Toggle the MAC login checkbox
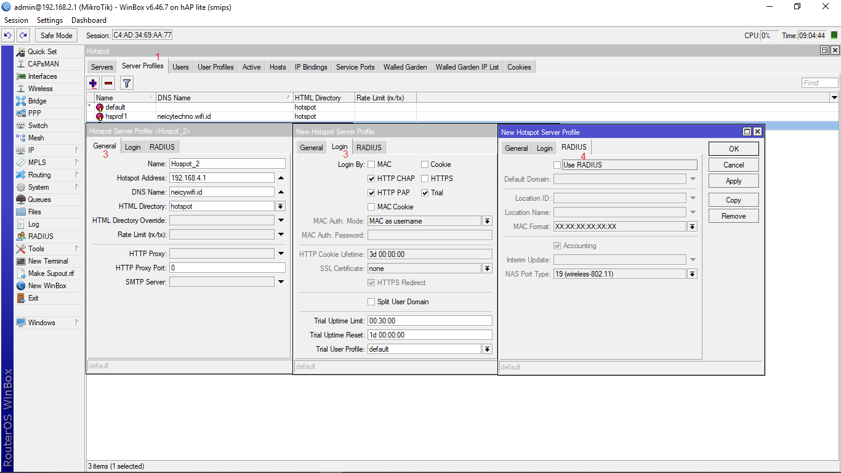Screen dimensions: 841x473 coord(371,164)
